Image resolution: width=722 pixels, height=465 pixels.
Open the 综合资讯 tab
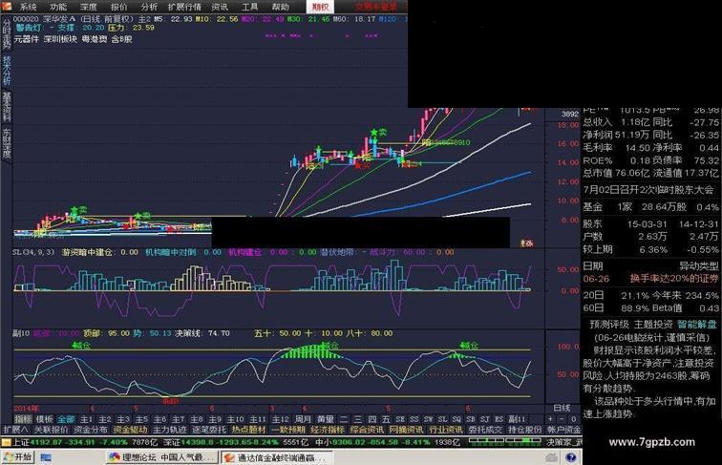[x=367, y=430]
